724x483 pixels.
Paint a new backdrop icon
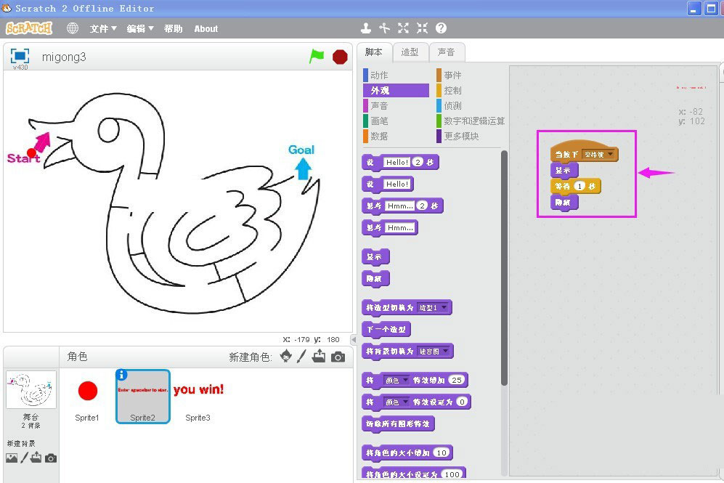tap(25, 458)
